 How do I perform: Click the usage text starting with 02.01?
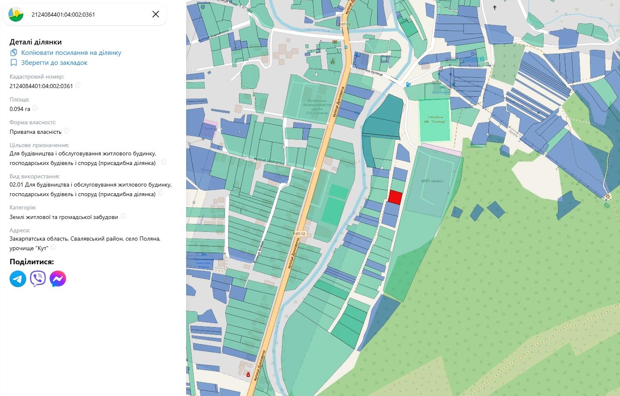pyautogui.click(x=90, y=189)
